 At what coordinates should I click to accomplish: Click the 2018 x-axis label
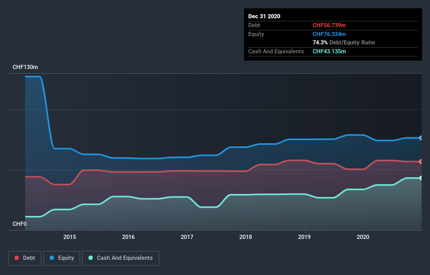tap(246, 237)
